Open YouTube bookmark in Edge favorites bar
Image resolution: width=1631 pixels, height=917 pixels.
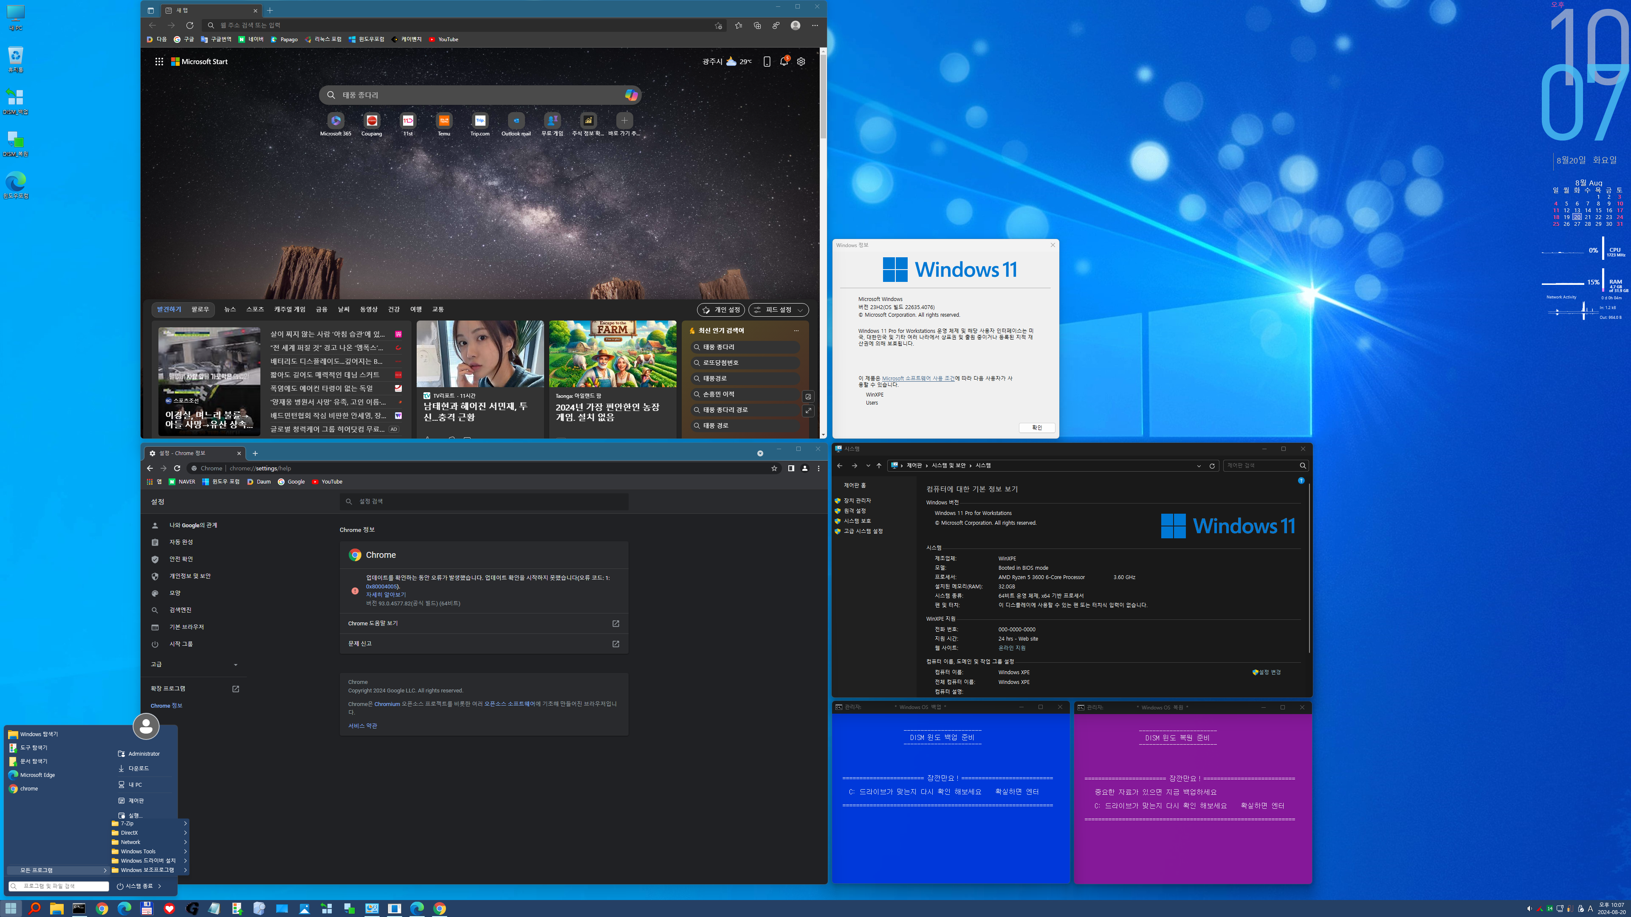point(443,39)
